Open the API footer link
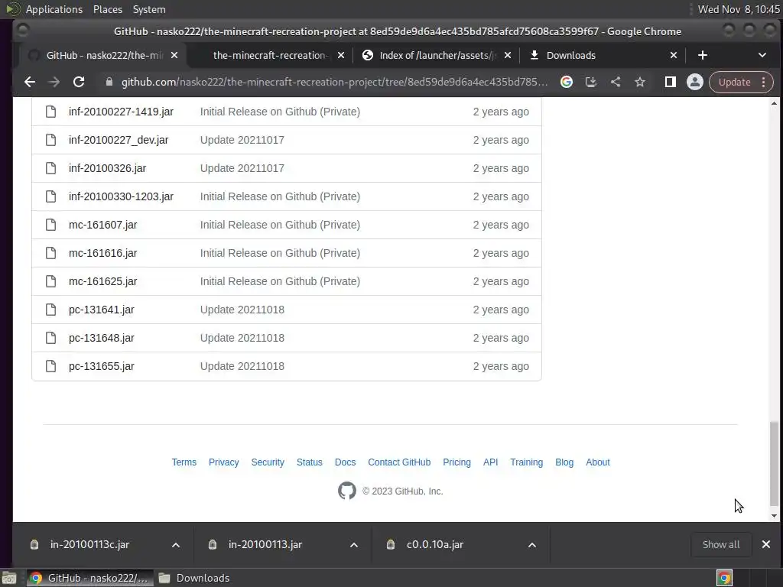The image size is (783, 587). [x=490, y=462]
